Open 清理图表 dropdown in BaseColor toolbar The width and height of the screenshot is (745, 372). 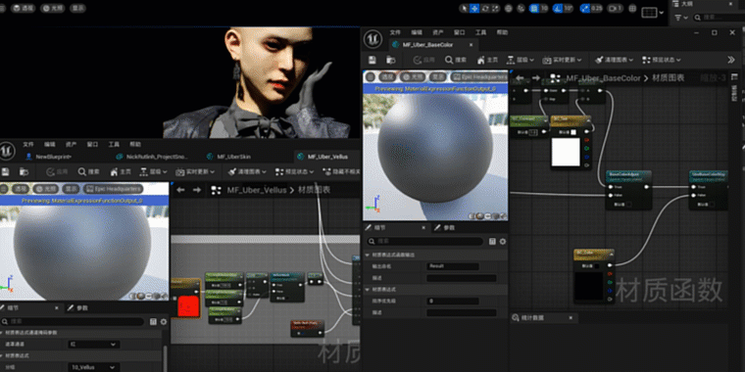coord(614,60)
